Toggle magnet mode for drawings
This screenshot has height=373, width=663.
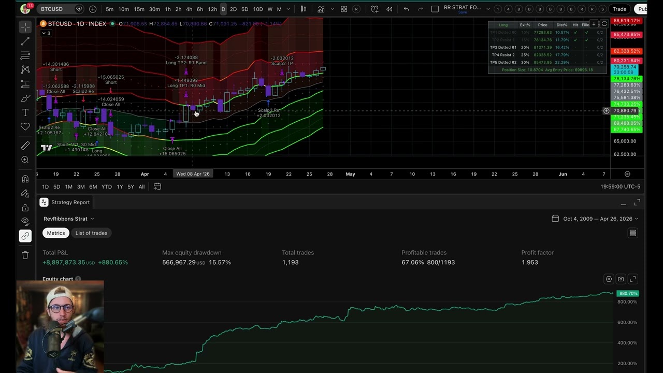pyautogui.click(x=25, y=179)
